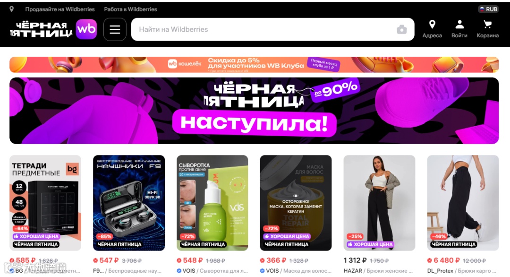Open the Чёрная пятница наступила banner
The height and width of the screenshot is (277, 510).
click(254, 111)
